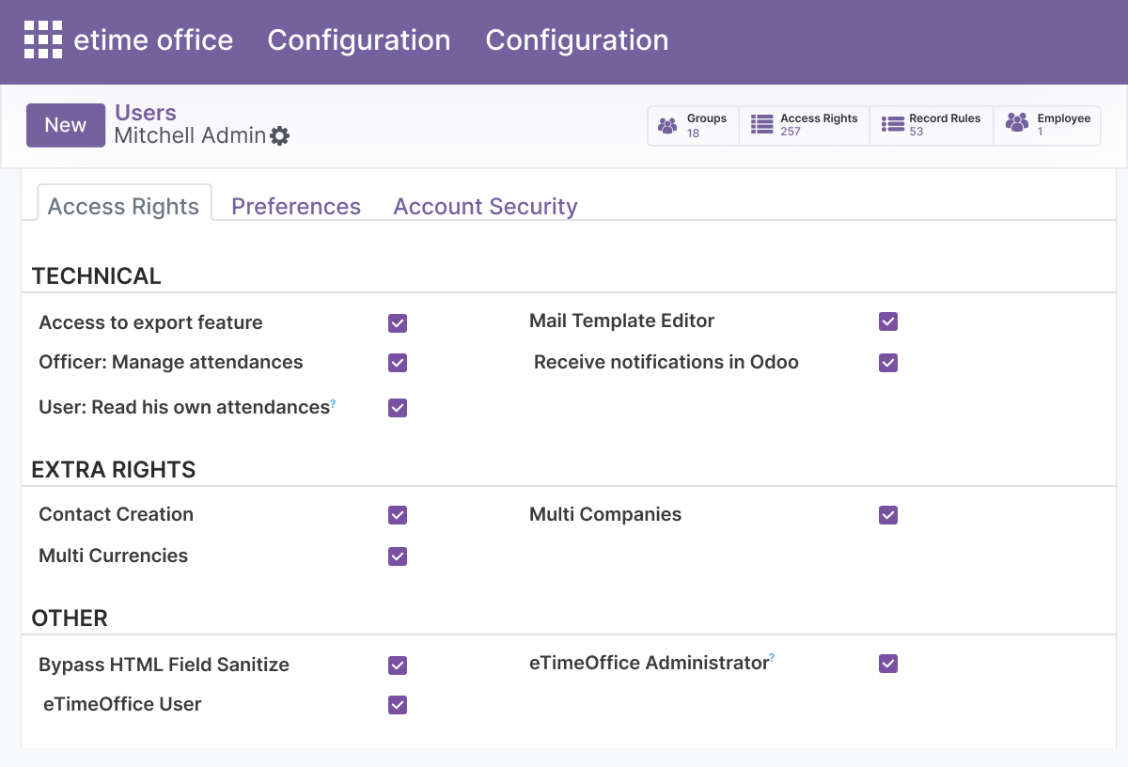Click the gear icon next to Mitchell Admin
The image size is (1128, 767).
[280, 136]
